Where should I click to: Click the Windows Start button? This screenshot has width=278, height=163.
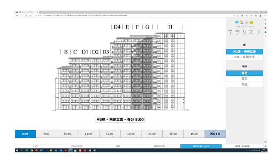click(17, 150)
